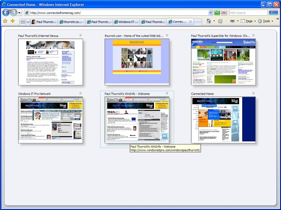Image resolution: width=281 pixels, height=210 pixels.
Task: Click the red Stop loading icon
Action: (224, 13)
